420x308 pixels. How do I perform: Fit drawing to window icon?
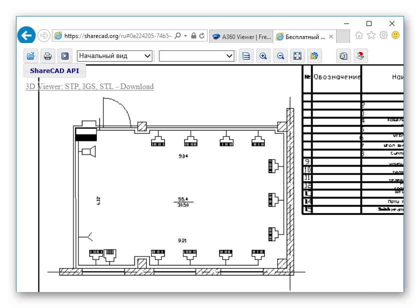pos(297,56)
